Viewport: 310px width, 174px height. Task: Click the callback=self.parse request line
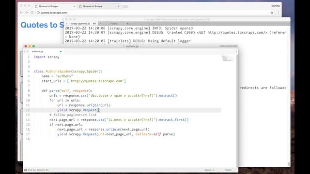click(116, 134)
